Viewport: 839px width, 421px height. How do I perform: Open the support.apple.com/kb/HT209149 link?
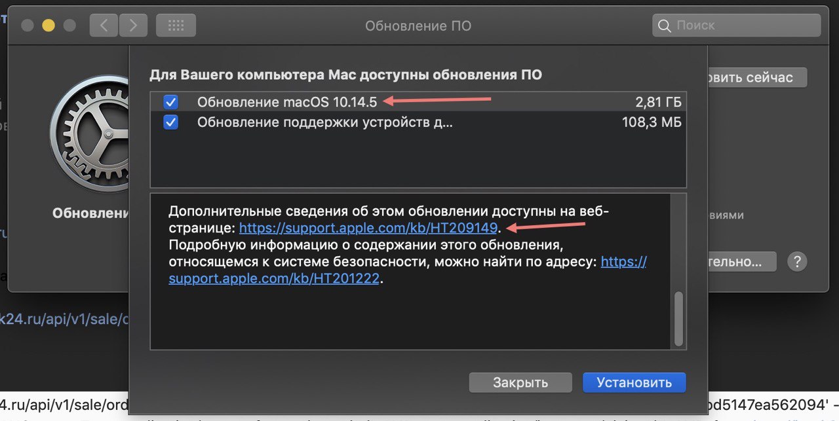369,229
